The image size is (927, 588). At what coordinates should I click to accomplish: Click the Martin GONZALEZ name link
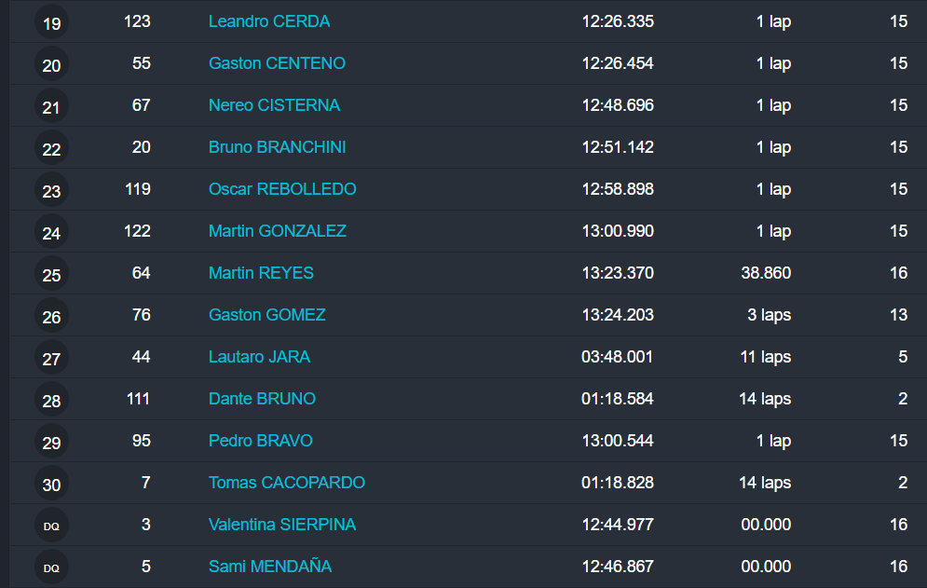(277, 231)
